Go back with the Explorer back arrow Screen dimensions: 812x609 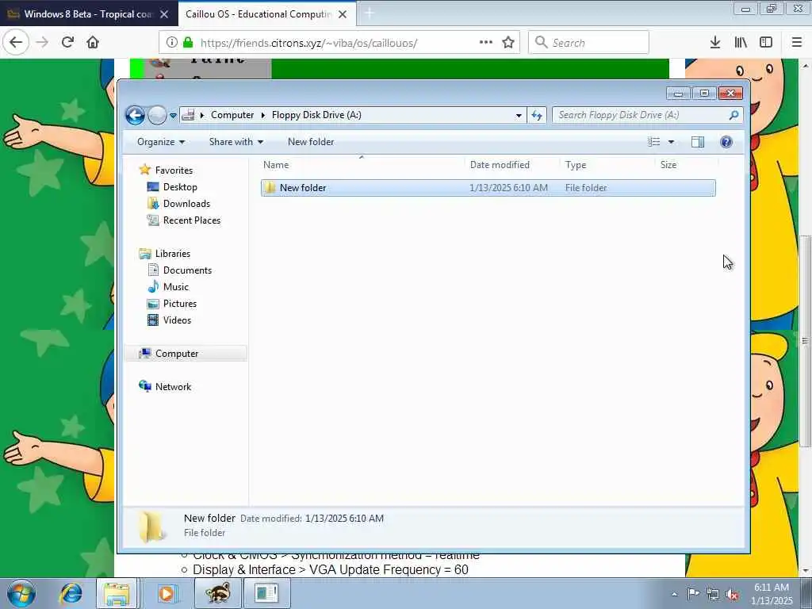coord(135,115)
